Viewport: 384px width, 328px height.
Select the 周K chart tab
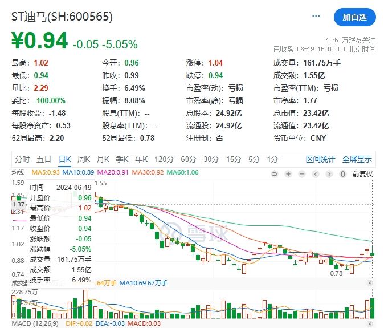coord(84,159)
